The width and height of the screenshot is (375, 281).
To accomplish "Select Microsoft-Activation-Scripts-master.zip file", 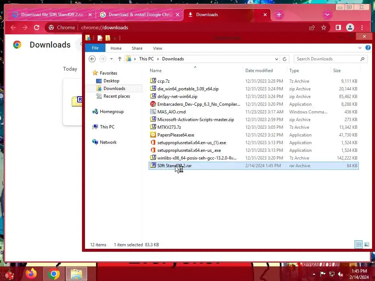I will (x=253, y=120).
